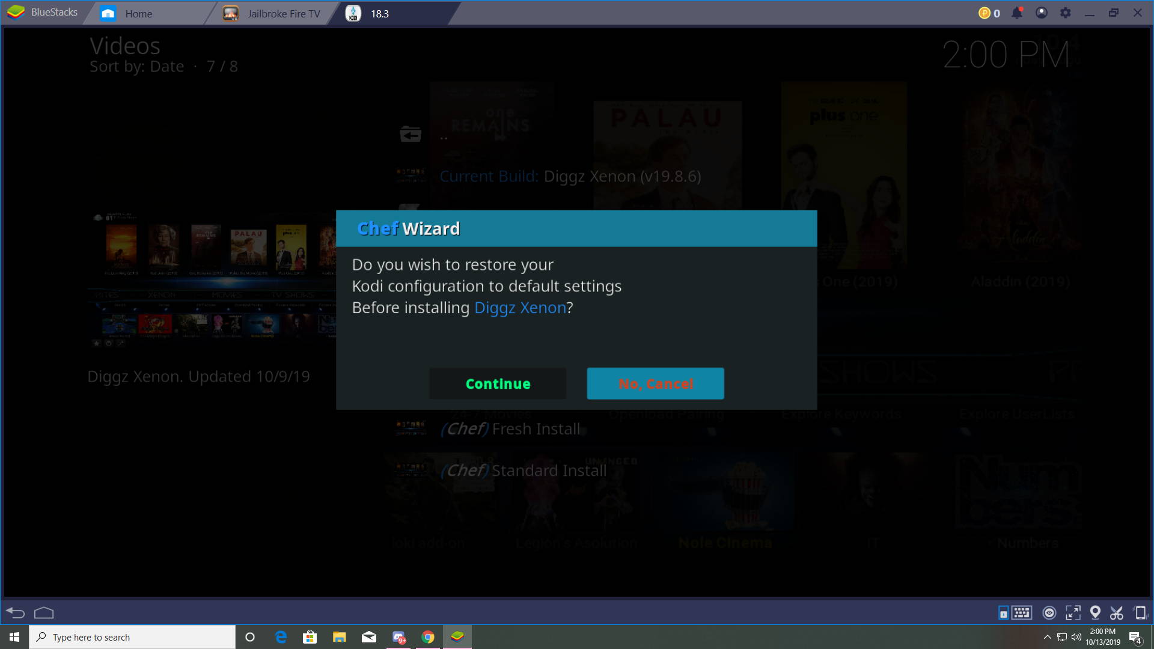Launch Microsoft Edge from taskbar
1154x649 pixels.
(x=281, y=637)
